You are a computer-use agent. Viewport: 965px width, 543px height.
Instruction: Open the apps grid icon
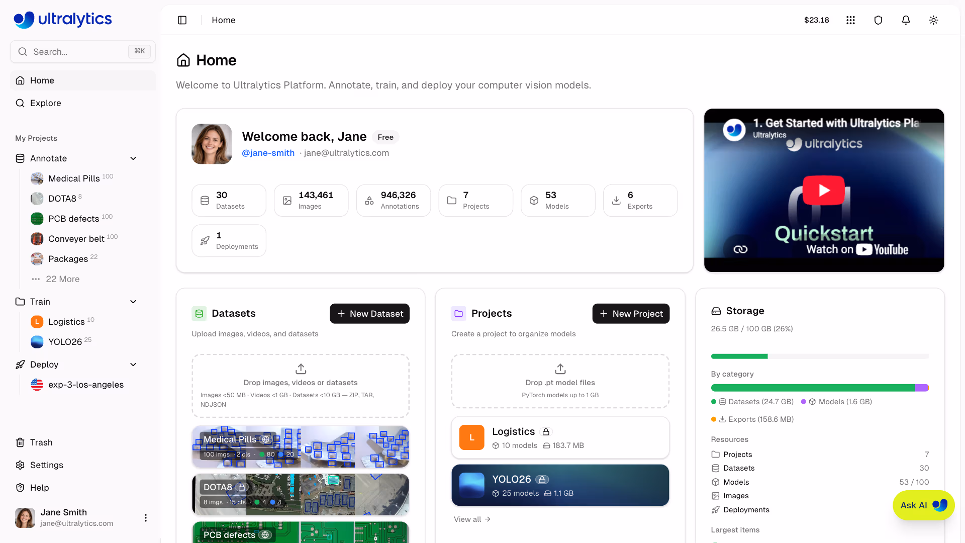850,20
